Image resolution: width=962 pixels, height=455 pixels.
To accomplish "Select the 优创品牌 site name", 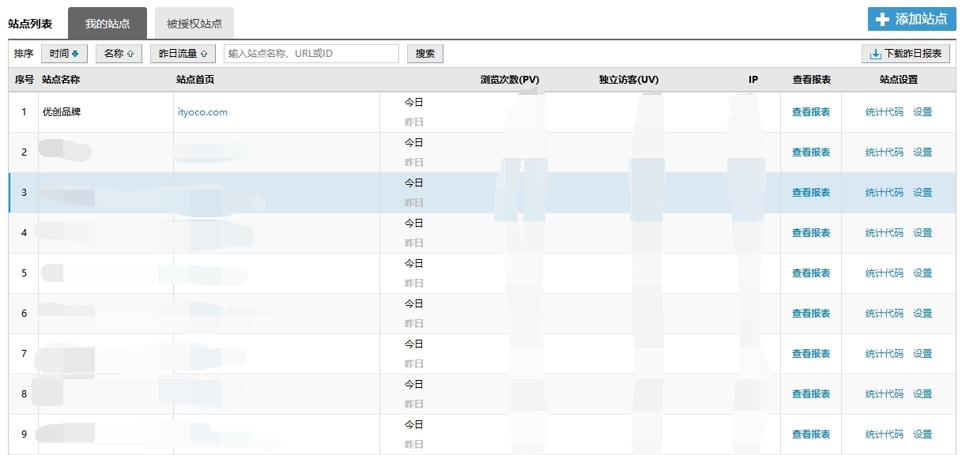I will 62,112.
